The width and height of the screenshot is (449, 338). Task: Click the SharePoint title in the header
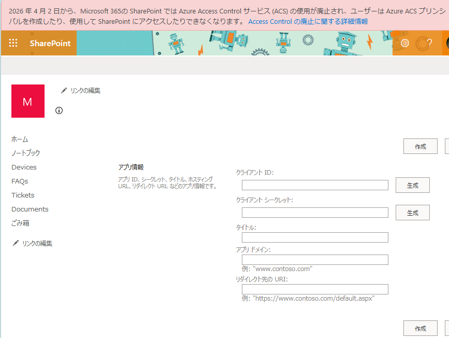pyautogui.click(x=50, y=44)
